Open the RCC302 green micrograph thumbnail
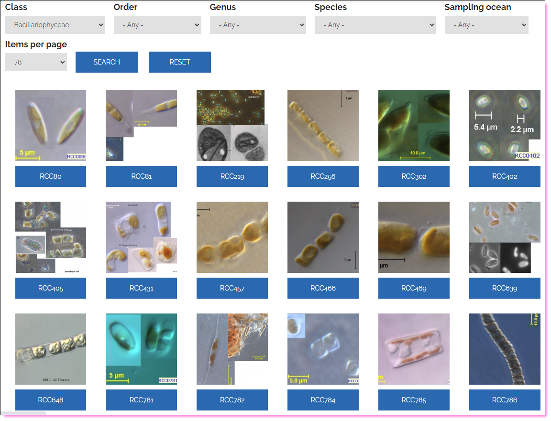The image size is (551, 421). click(414, 125)
